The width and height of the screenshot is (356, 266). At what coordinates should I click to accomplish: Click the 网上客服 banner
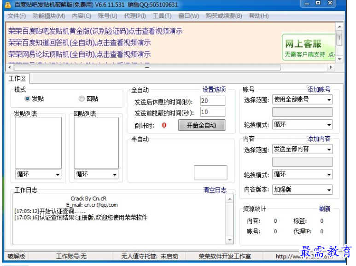309,47
